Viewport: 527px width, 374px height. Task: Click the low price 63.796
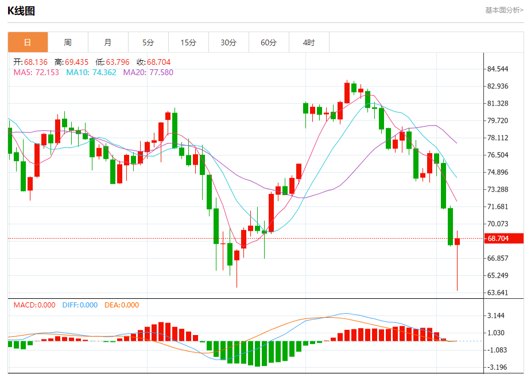click(118, 62)
